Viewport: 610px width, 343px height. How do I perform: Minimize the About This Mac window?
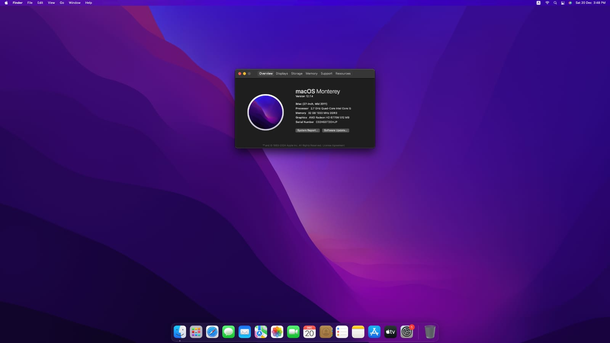[x=244, y=74]
